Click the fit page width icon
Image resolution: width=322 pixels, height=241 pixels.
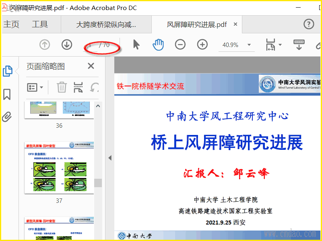(x=270, y=45)
